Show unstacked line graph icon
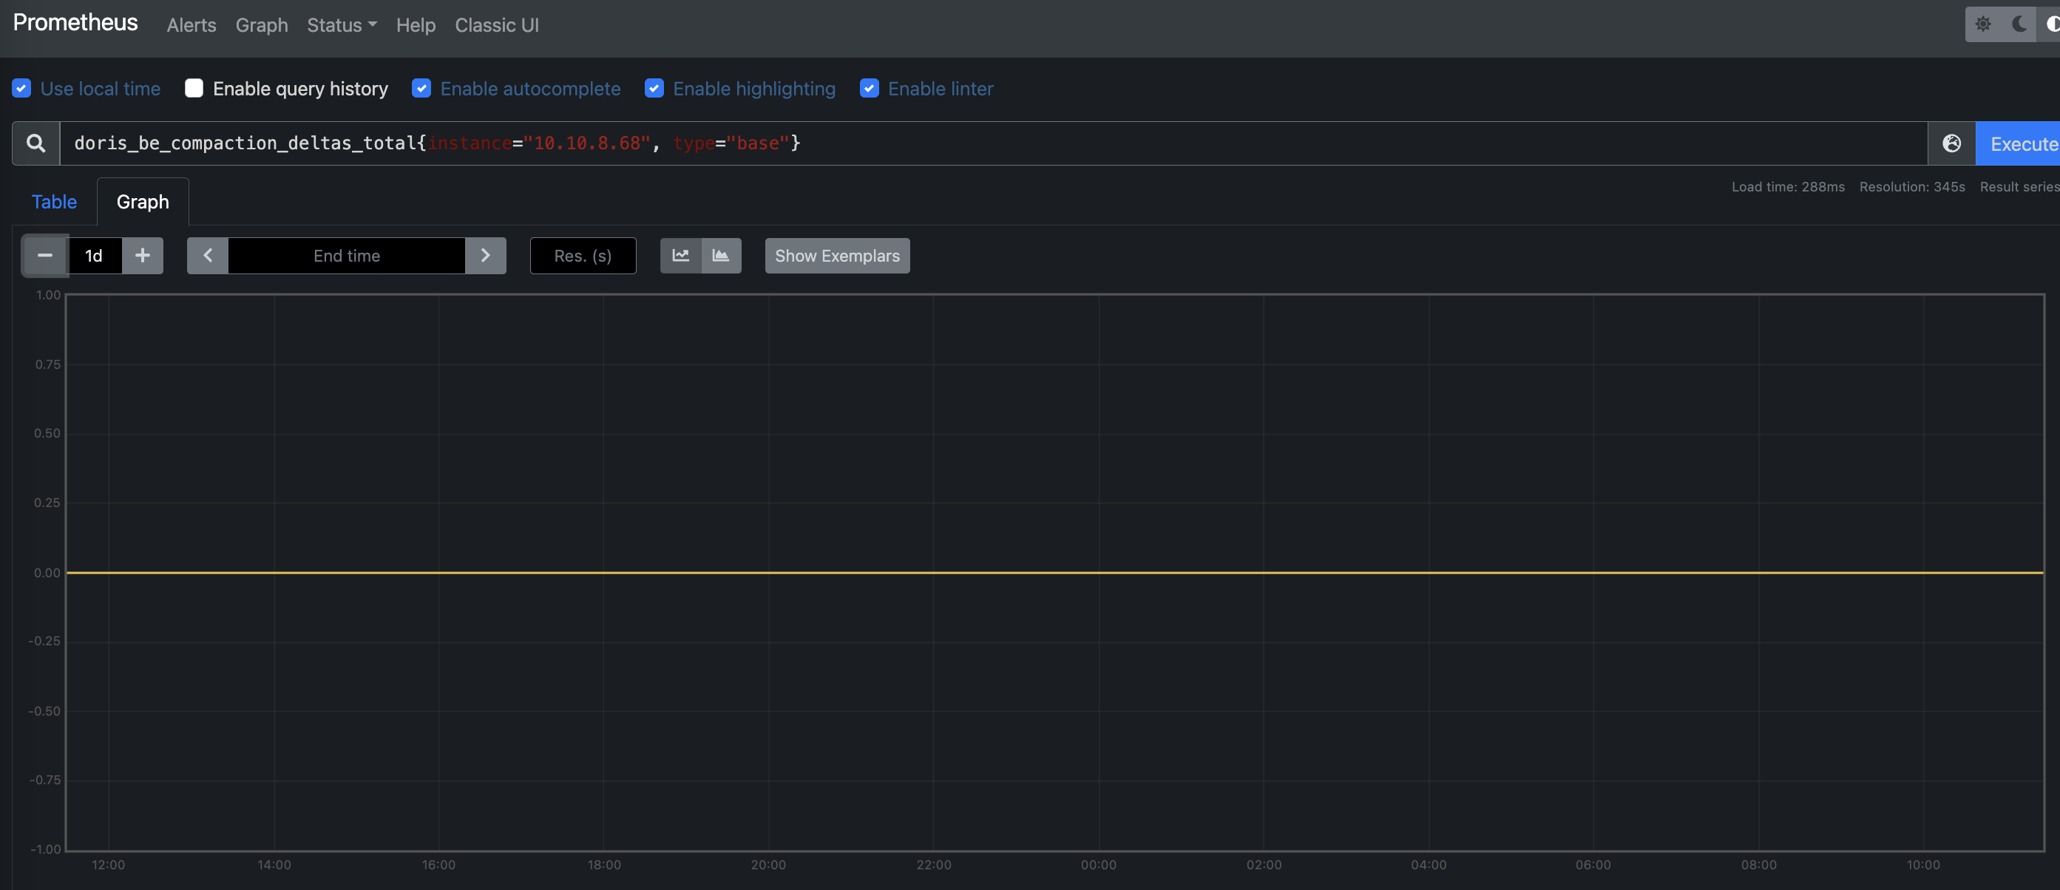 (680, 256)
